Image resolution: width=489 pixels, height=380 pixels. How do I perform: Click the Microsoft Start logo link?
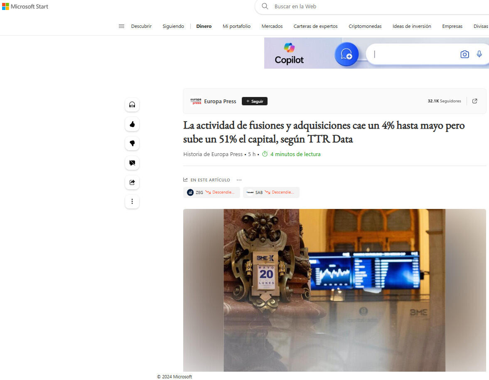tap(25, 7)
